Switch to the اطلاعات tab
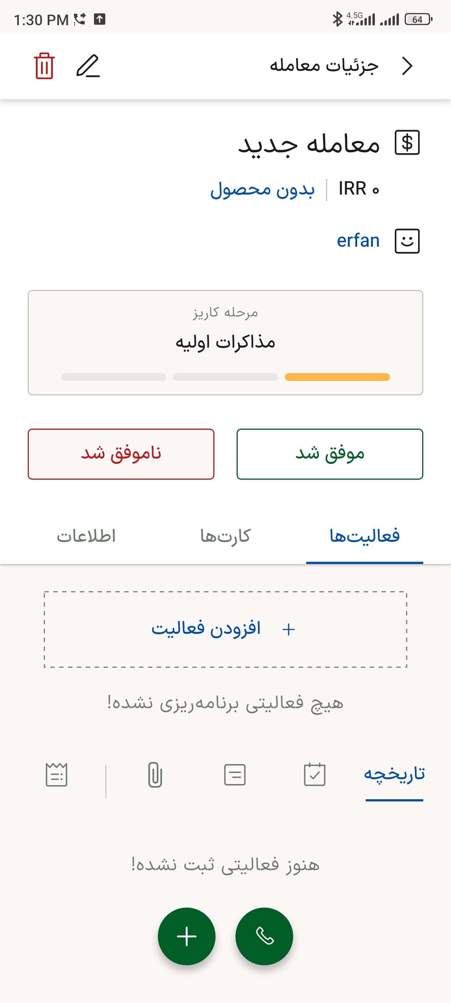This screenshot has height=1003, width=451. point(86,536)
